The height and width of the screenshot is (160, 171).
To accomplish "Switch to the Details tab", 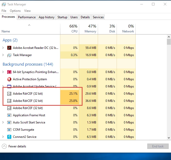I will click(85, 17).
